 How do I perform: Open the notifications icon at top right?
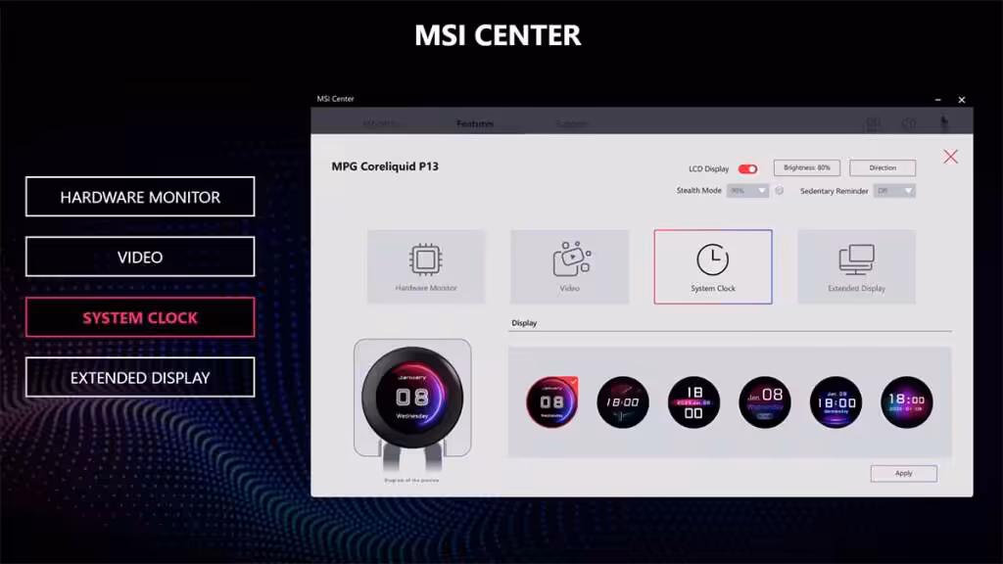[942, 120]
